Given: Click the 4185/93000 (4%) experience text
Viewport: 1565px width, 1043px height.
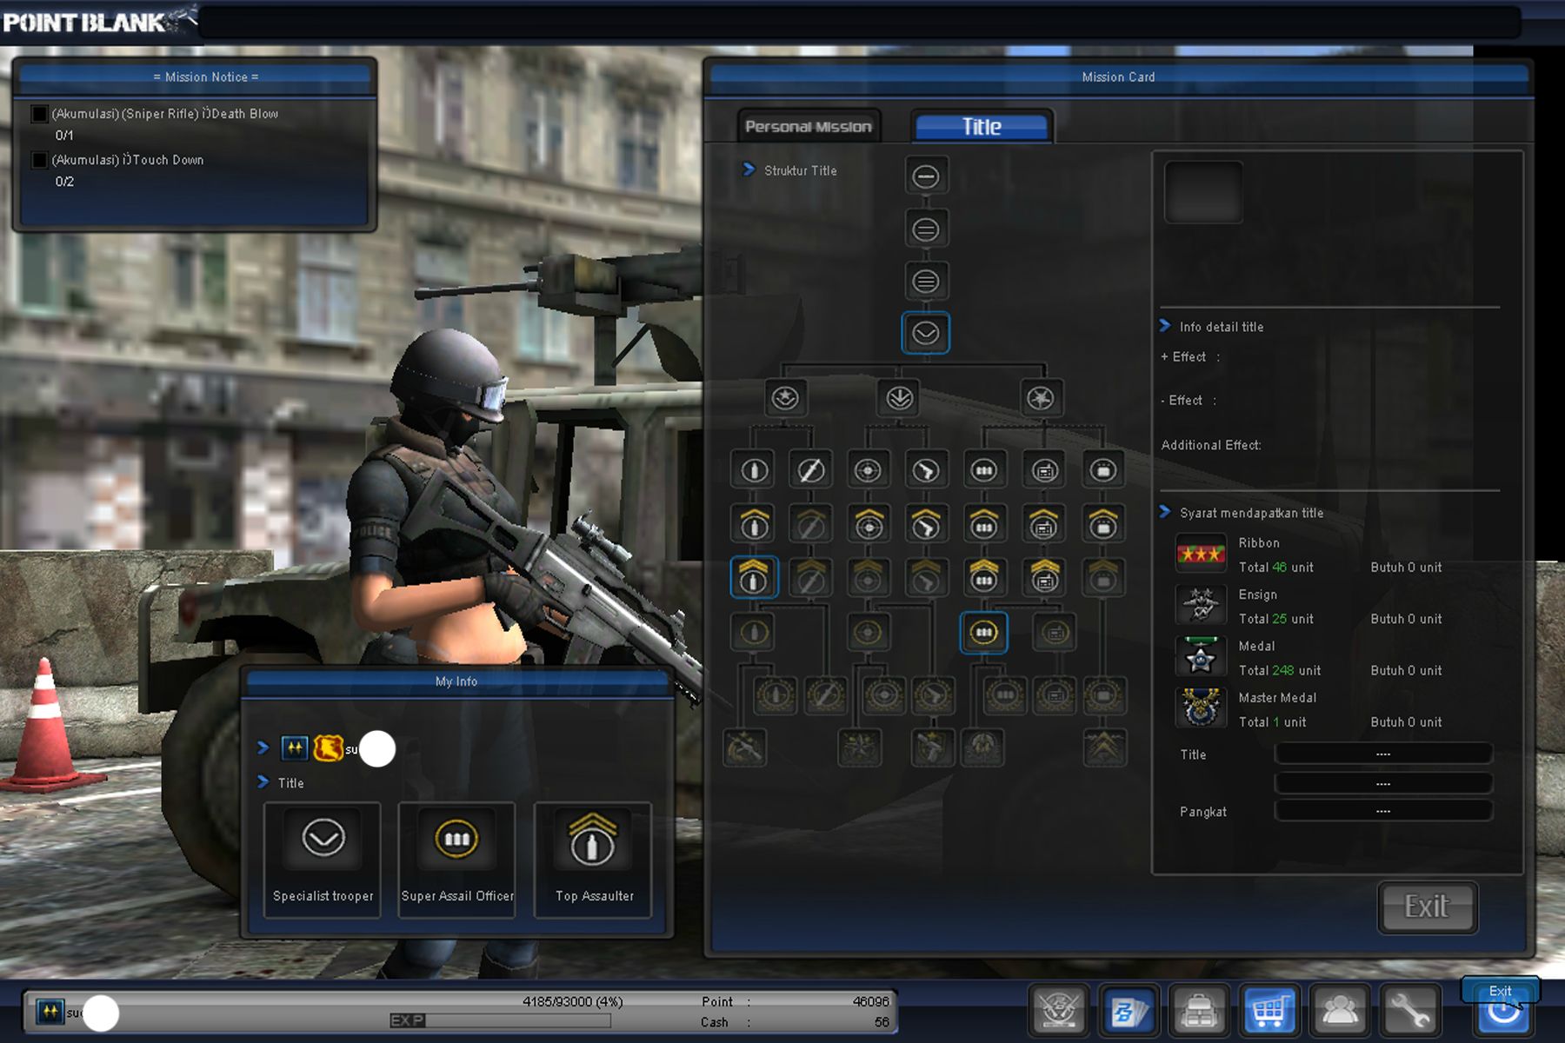Looking at the screenshot, I should 572,1001.
